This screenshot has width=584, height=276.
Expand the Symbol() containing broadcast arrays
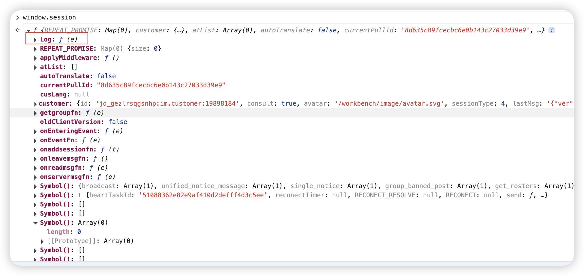tap(35, 186)
